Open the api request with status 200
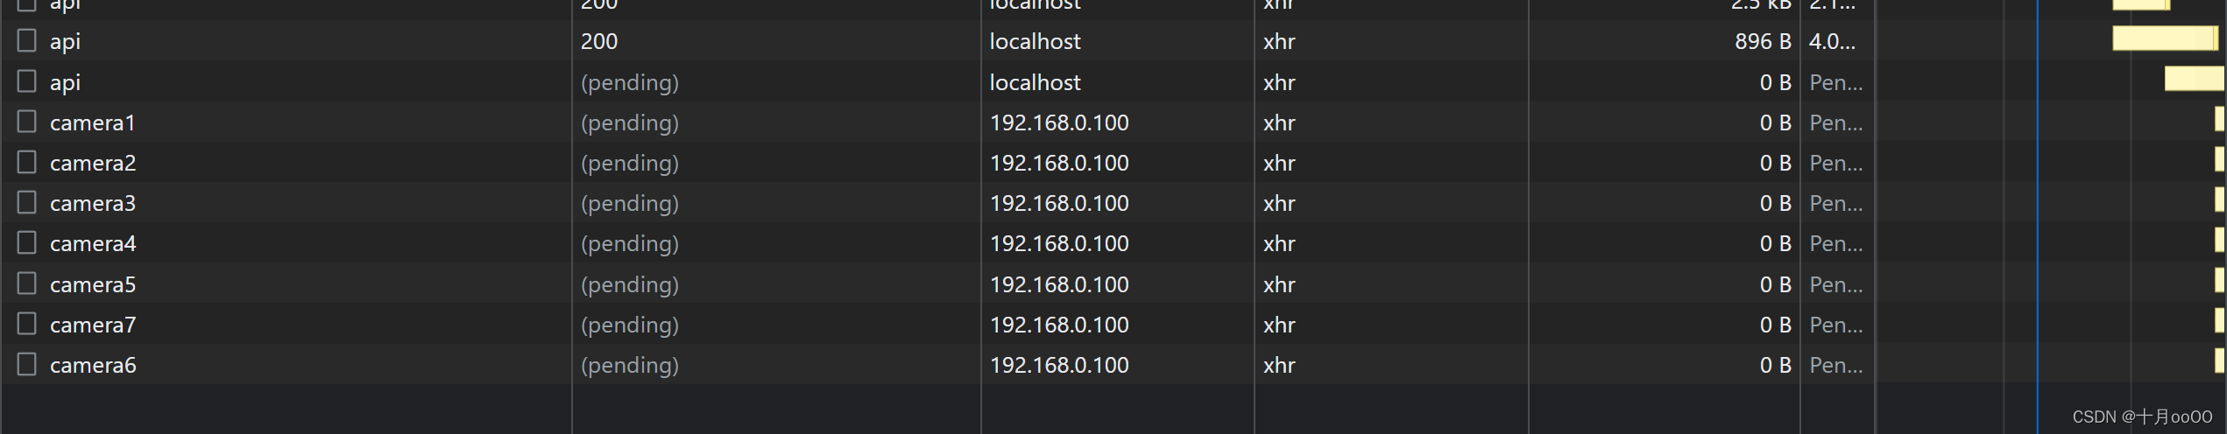The image size is (2227, 434). (x=65, y=41)
